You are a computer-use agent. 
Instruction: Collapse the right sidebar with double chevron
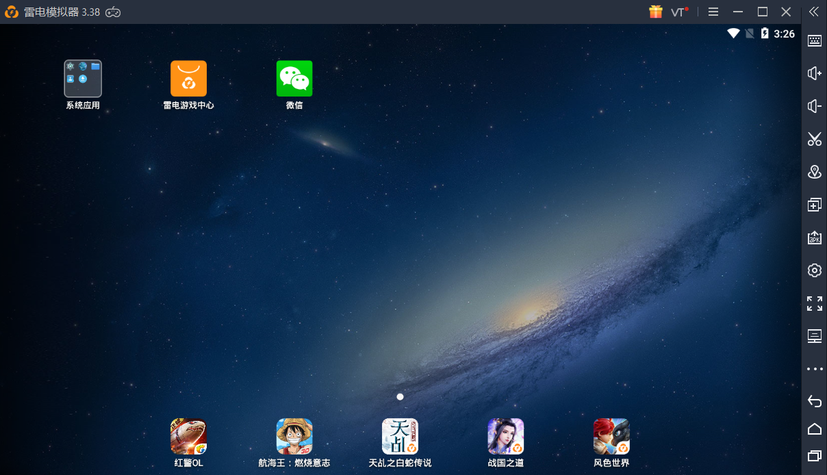pyautogui.click(x=814, y=12)
